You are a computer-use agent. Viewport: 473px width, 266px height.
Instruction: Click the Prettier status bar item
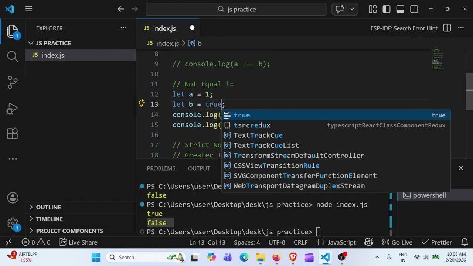[x=437, y=242]
